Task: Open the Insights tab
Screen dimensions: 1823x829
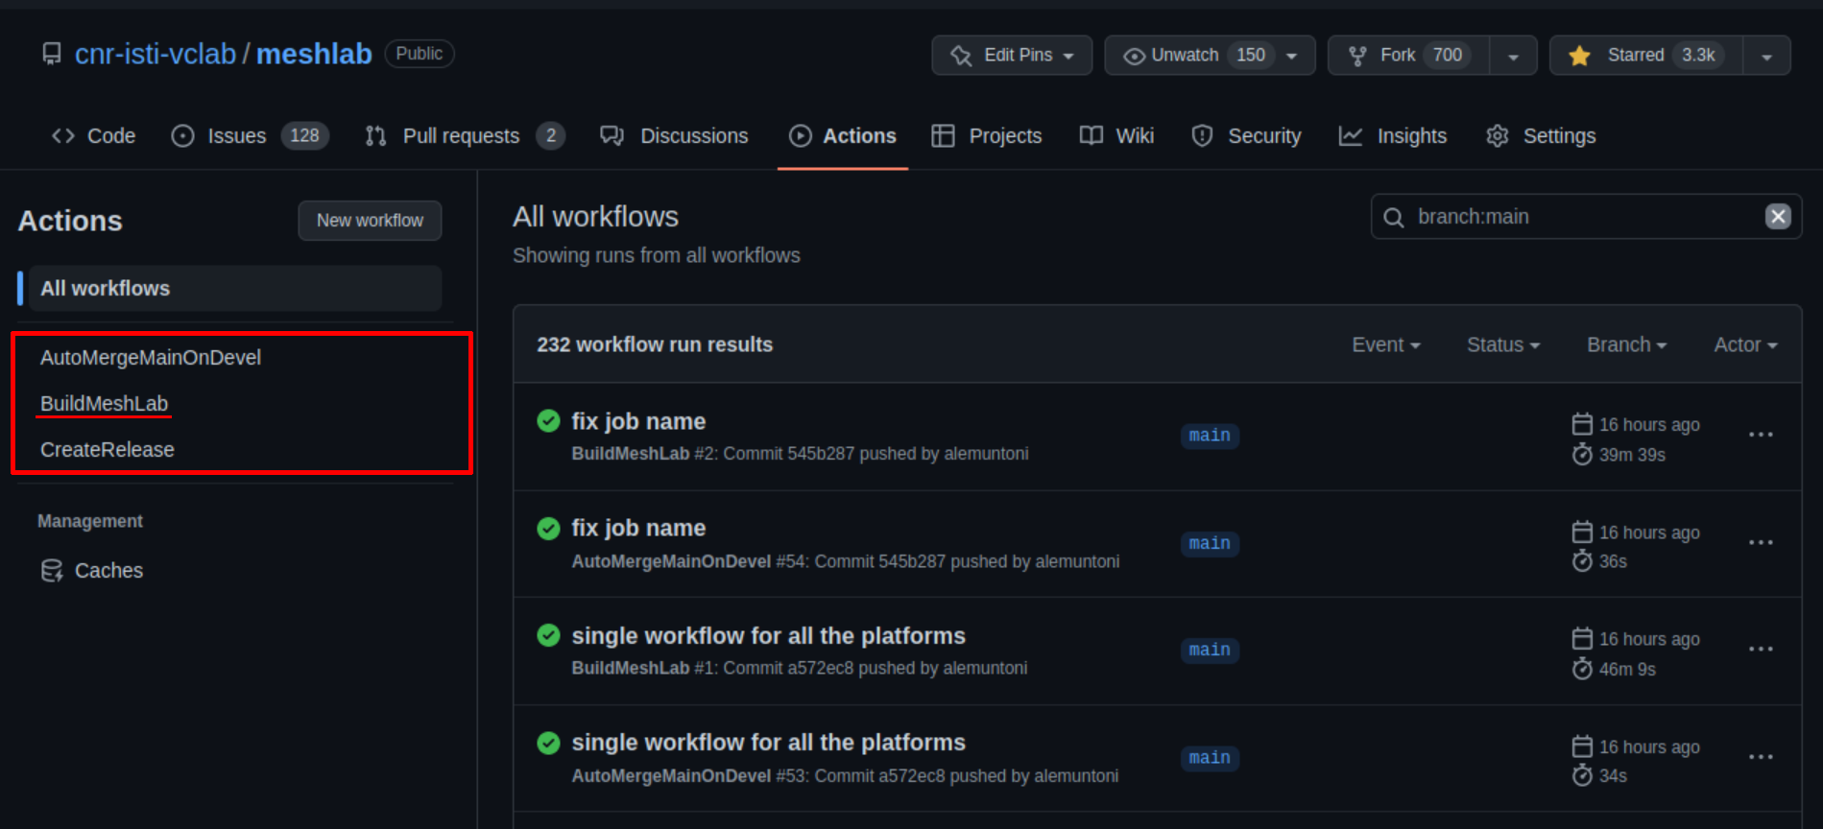Action: pyautogui.click(x=1393, y=136)
